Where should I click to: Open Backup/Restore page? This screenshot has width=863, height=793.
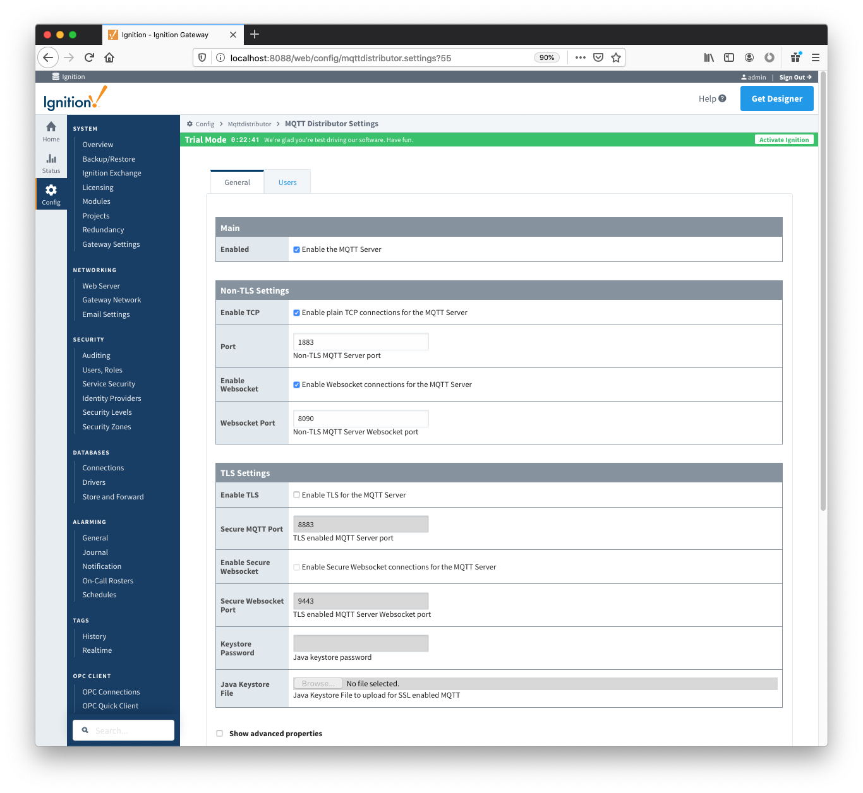click(109, 159)
